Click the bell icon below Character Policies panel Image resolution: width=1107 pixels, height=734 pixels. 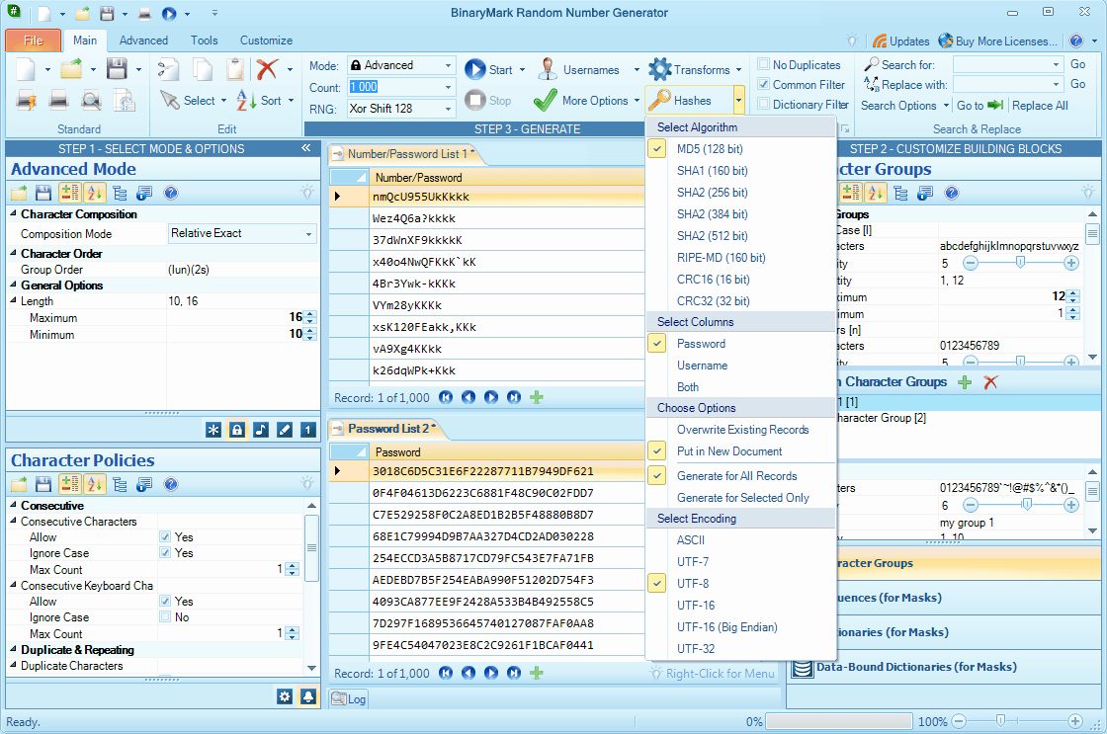pos(307,696)
